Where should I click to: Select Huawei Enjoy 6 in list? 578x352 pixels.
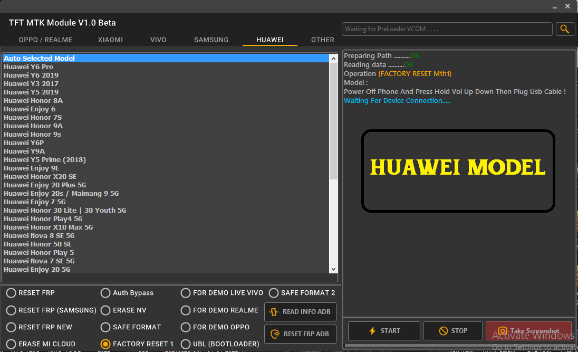(166, 109)
